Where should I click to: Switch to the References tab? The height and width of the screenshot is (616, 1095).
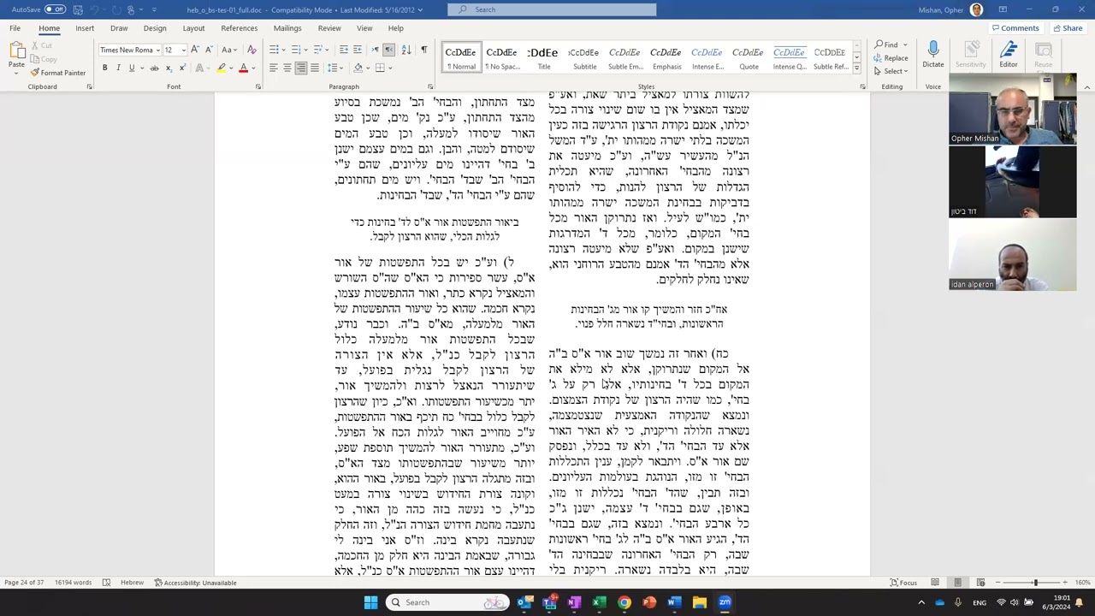(239, 28)
